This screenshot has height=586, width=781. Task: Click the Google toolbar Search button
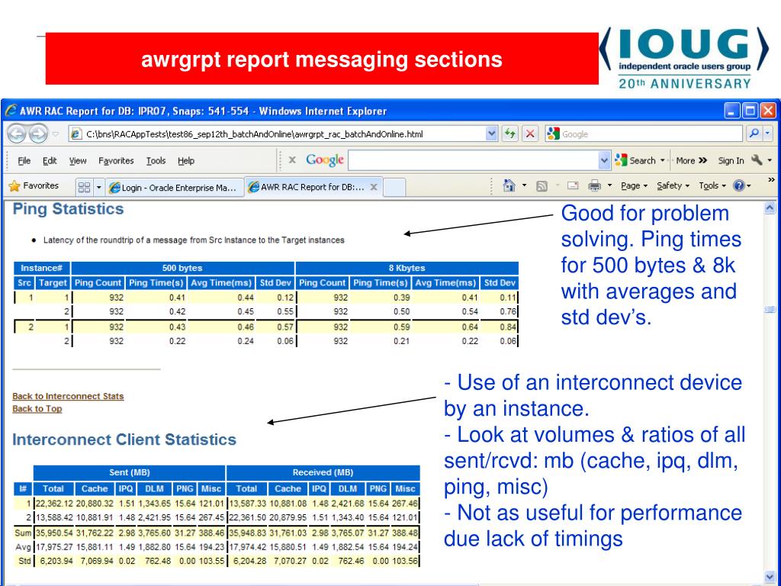pyautogui.click(x=637, y=160)
